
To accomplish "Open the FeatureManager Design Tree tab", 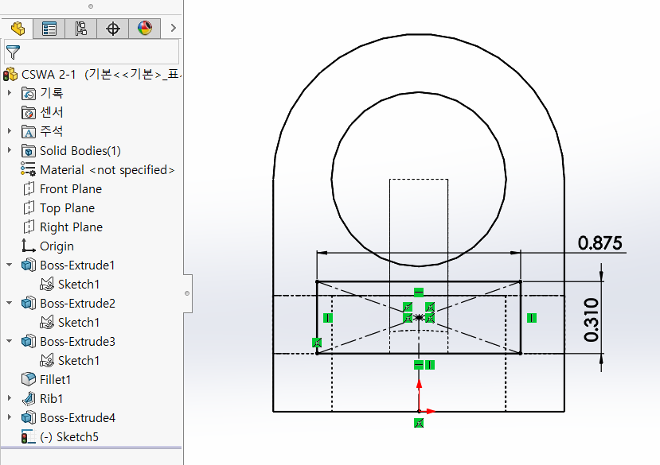I will (x=18, y=28).
